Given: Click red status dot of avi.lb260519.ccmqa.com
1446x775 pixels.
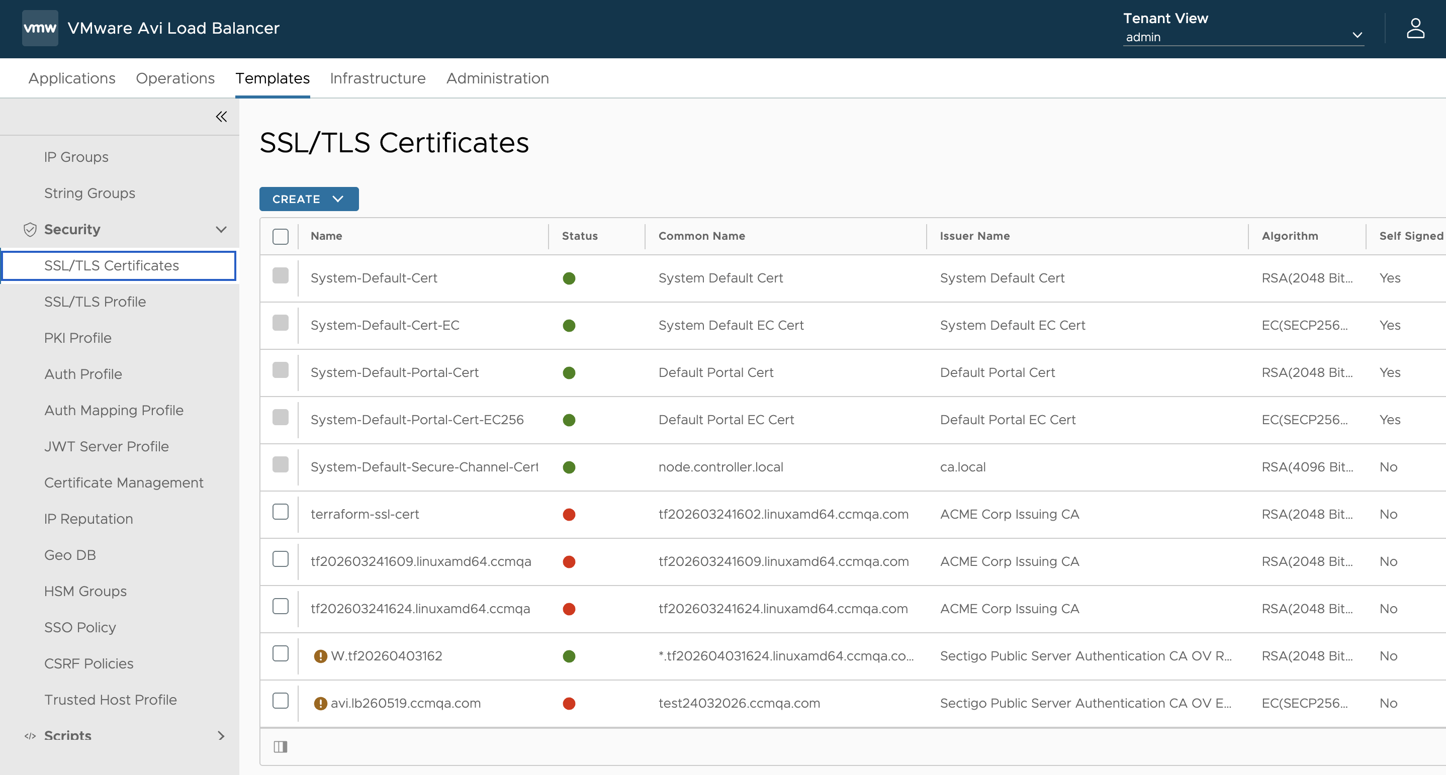Looking at the screenshot, I should [569, 703].
